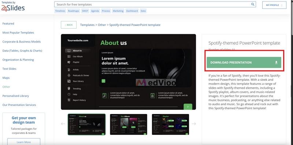Select the Marketing tag
The width and height of the screenshot is (293, 145).
[x=118, y=11]
